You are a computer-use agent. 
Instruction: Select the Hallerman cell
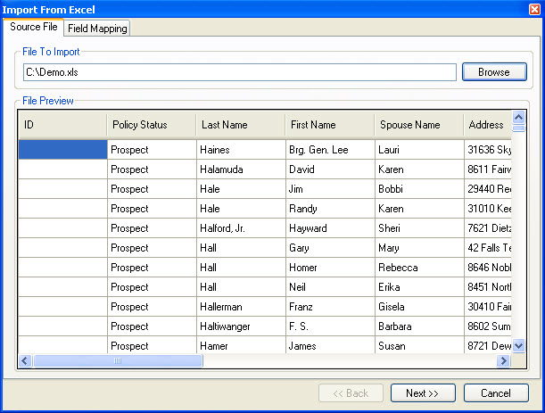[x=241, y=307]
